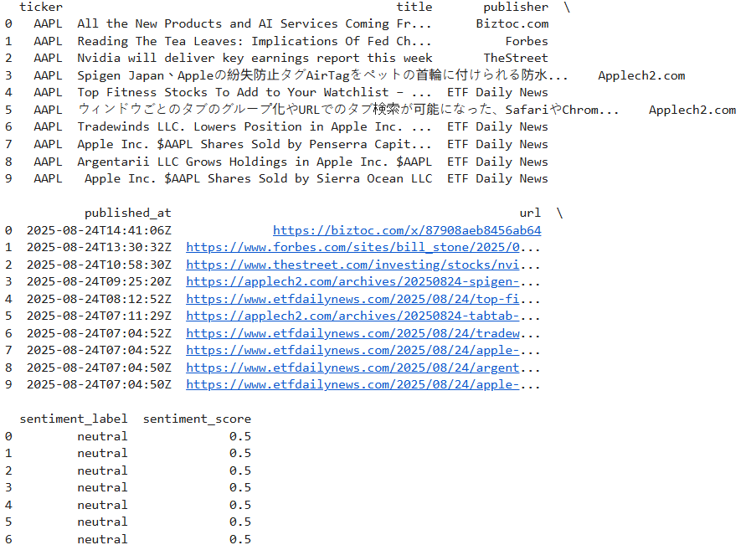
Task: Open the applech2.com 20250824-tabtab link
Action: [352, 316]
